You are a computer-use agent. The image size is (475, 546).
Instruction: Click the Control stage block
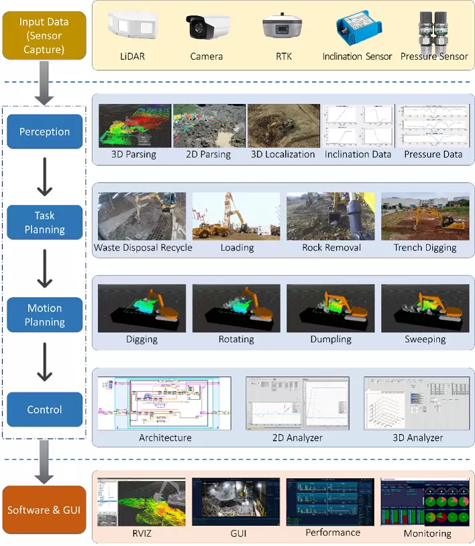(x=44, y=409)
